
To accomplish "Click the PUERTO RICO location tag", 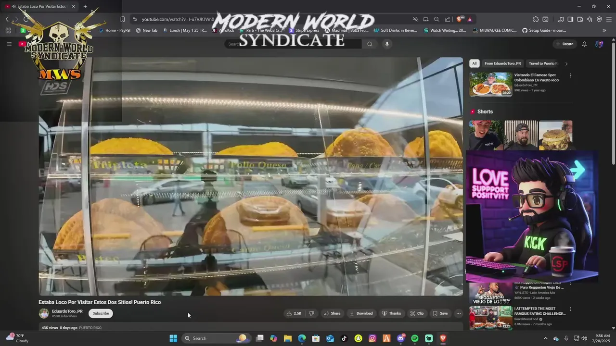I will coord(90,328).
